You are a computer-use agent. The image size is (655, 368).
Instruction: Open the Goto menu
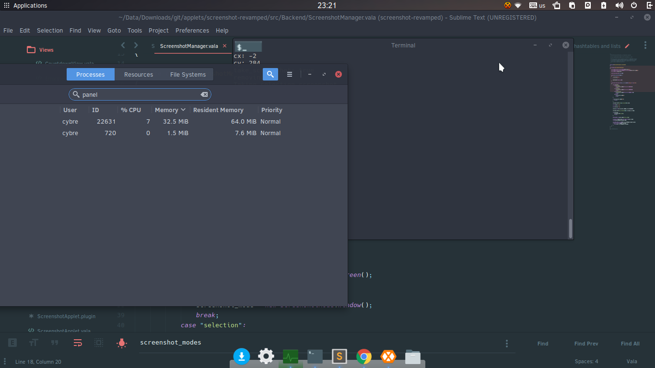(x=114, y=30)
